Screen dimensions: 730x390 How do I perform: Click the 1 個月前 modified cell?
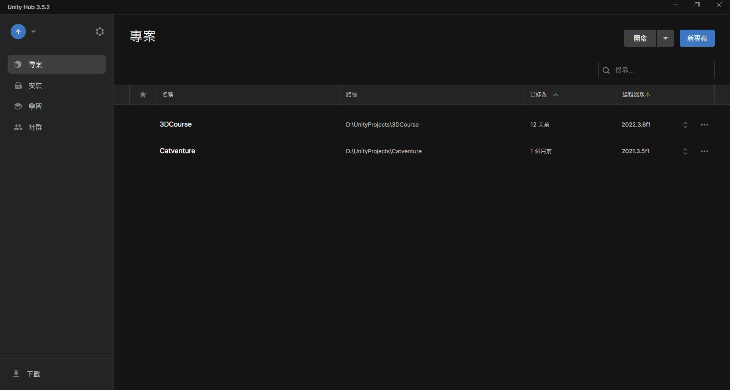tap(541, 151)
